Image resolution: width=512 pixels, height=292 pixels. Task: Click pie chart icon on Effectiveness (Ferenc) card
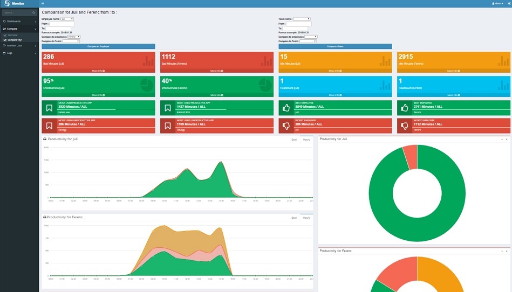point(265,85)
